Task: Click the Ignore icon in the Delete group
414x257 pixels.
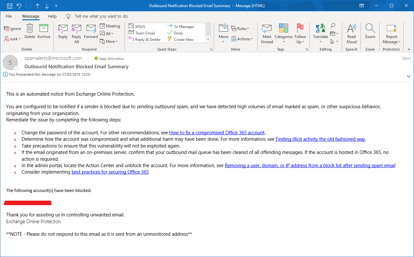Action: click(12, 28)
